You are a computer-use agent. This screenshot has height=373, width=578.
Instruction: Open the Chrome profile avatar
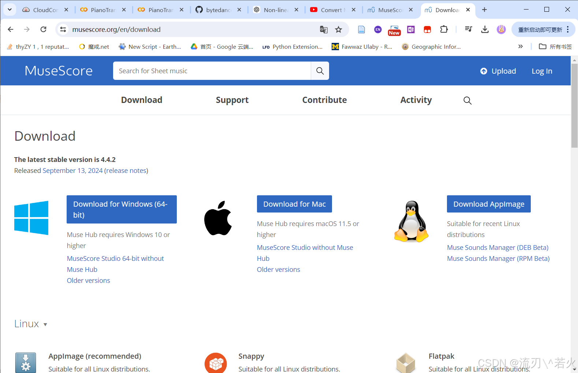[x=501, y=29]
